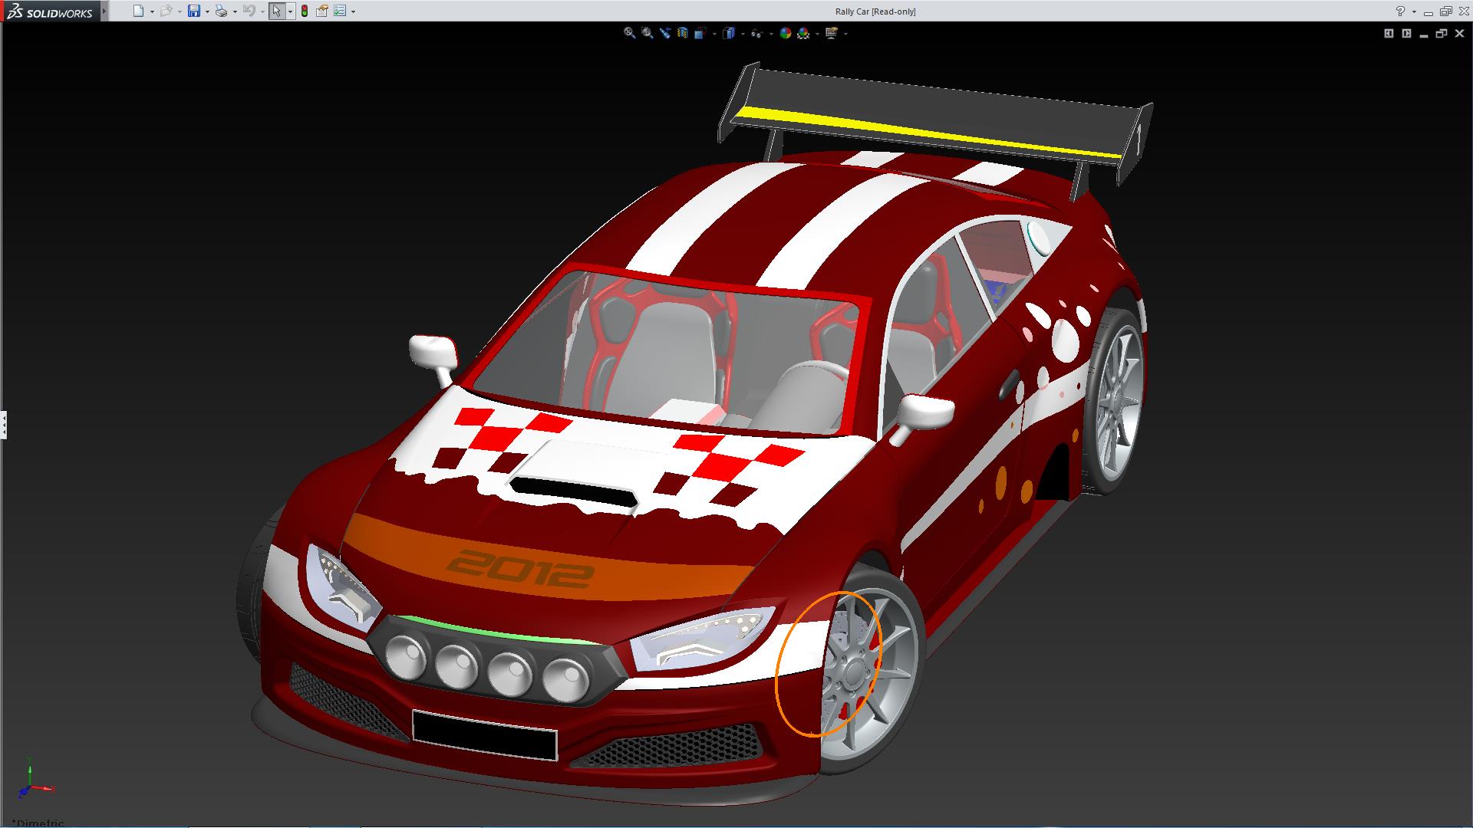Click the Edit Appearance color ball
This screenshot has width=1473, height=828.
(x=785, y=33)
